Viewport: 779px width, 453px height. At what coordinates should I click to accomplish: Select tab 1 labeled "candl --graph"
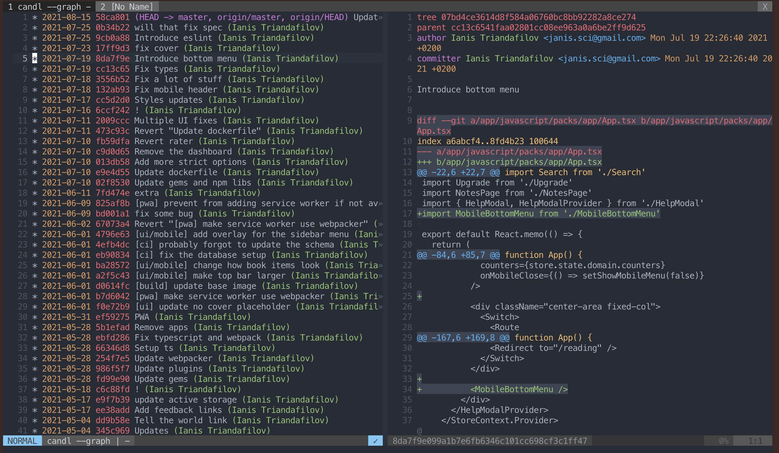50,6
